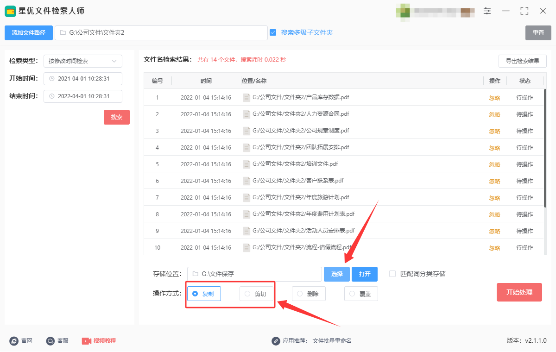This screenshot has width=556, height=352.
Task: Click the 结束时间 date input field
Action: (83, 96)
